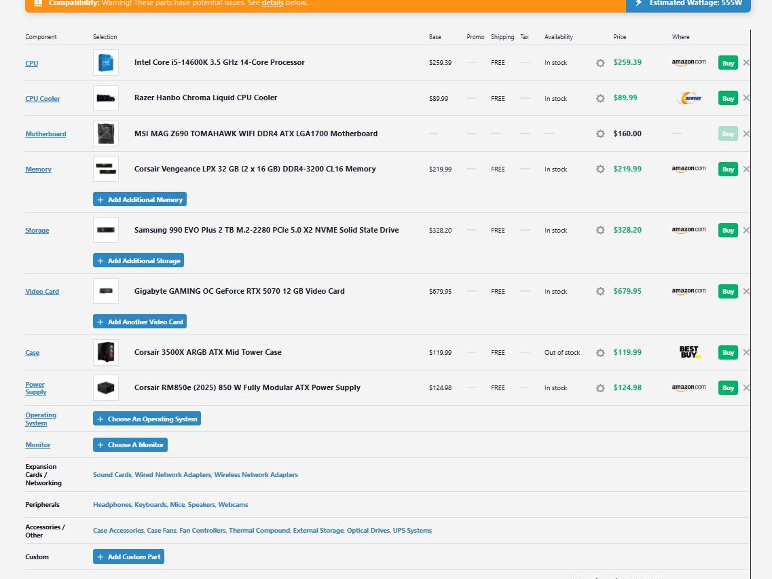Click Add Additional Storage button
Viewport: 772px width, 579px height.
coord(138,260)
